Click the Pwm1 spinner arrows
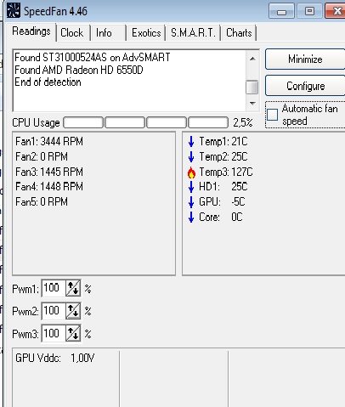The image size is (345, 407). (x=73, y=288)
